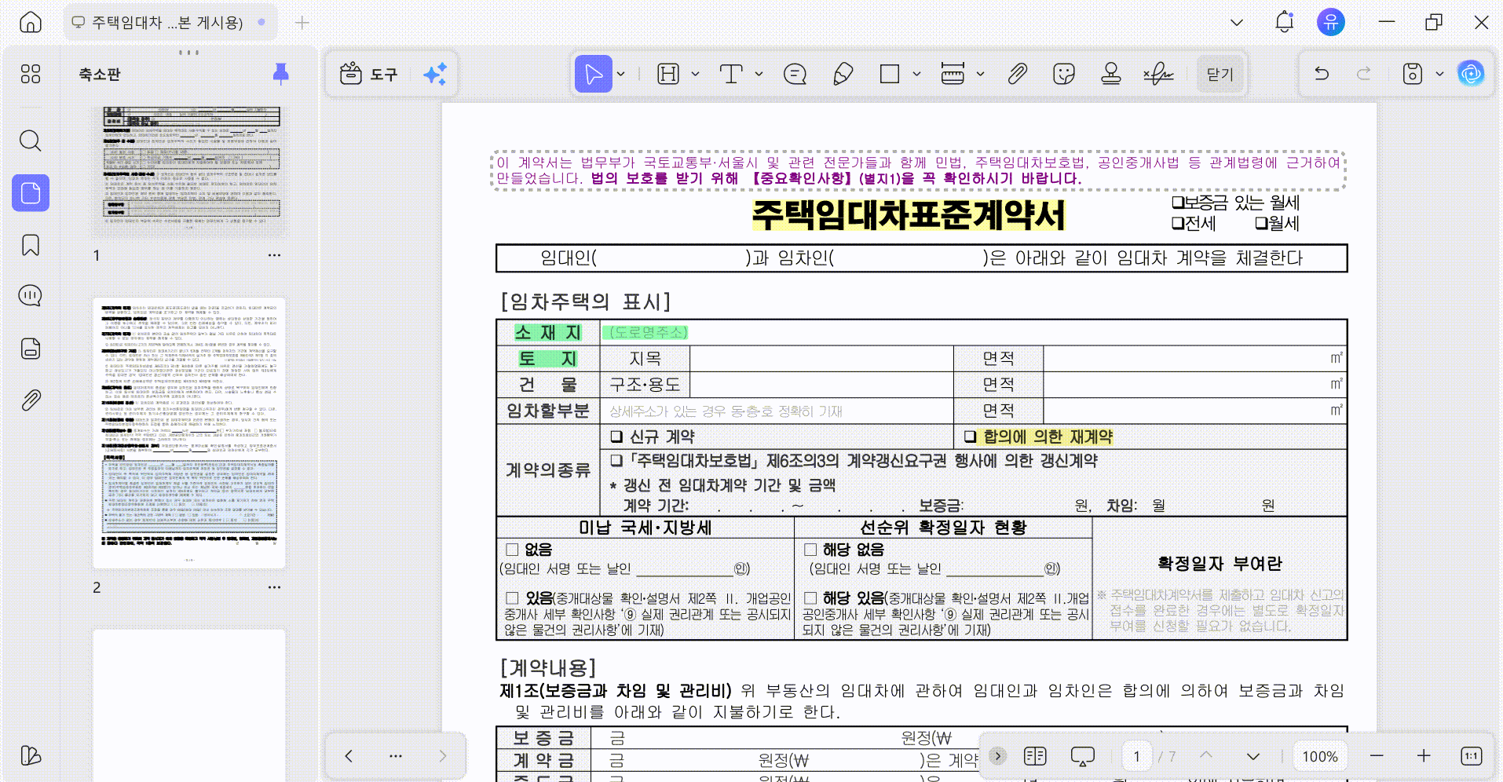
Task: Pick the pencil drawing tool
Action: tap(843, 74)
